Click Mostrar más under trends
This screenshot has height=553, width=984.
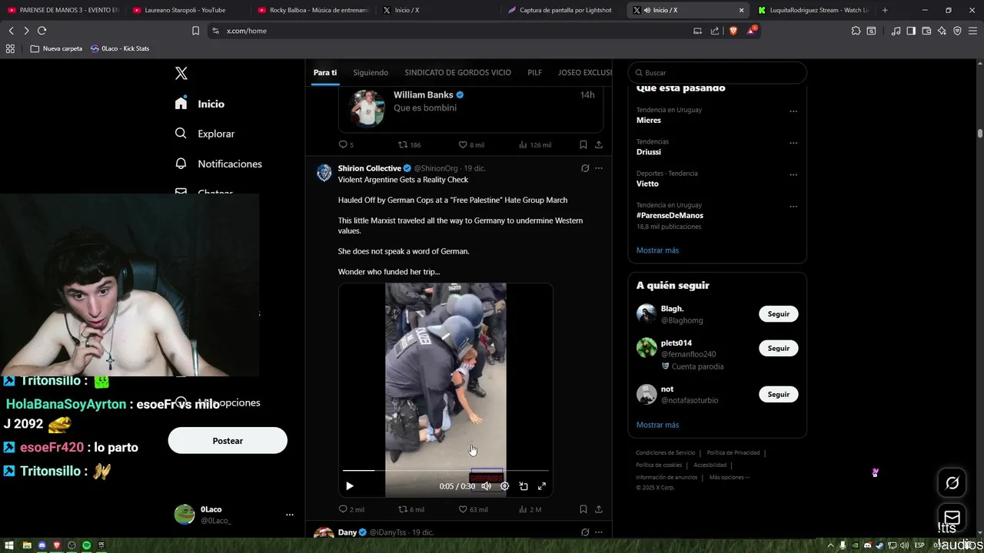[x=657, y=250]
